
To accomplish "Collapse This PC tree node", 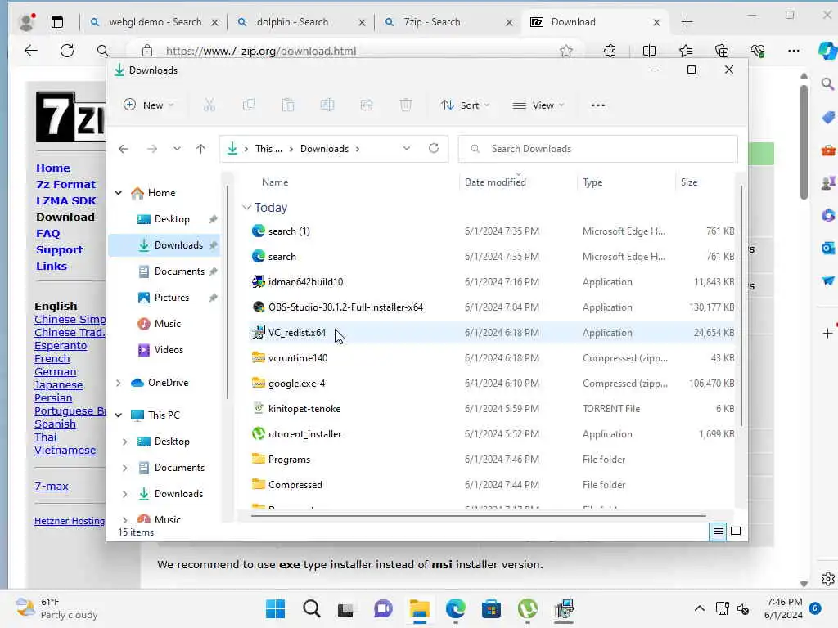I will [x=119, y=415].
